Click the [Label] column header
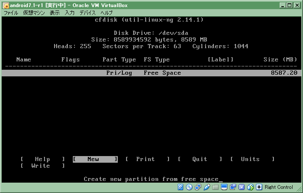This screenshot has width=303, height=193. [221, 59]
